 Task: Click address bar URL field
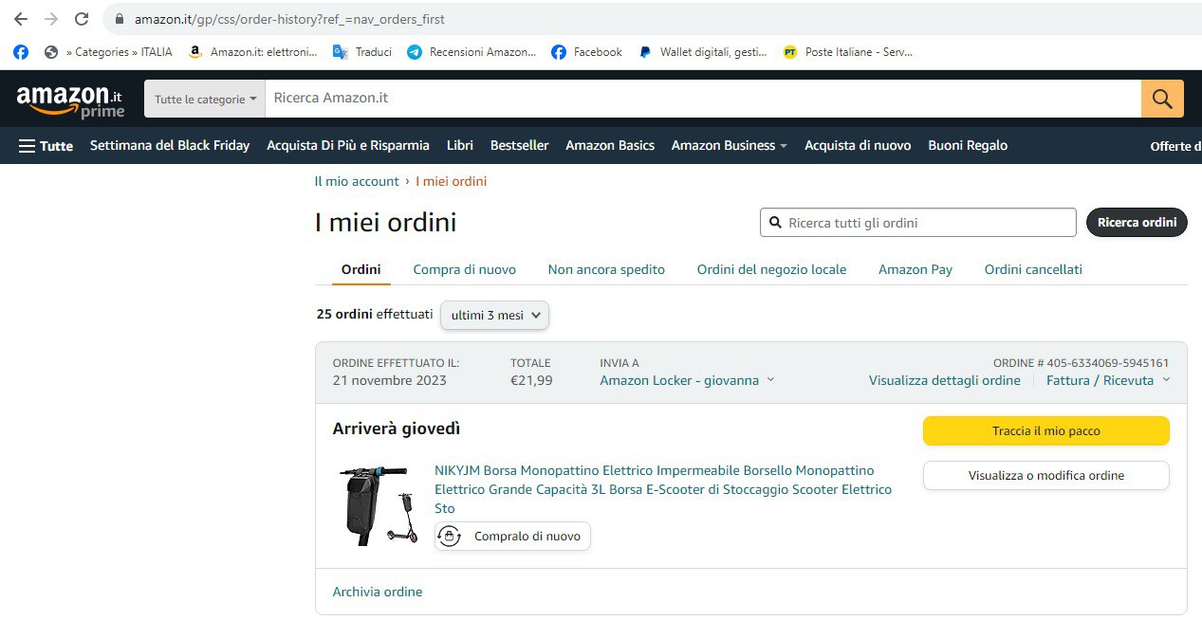[655, 19]
